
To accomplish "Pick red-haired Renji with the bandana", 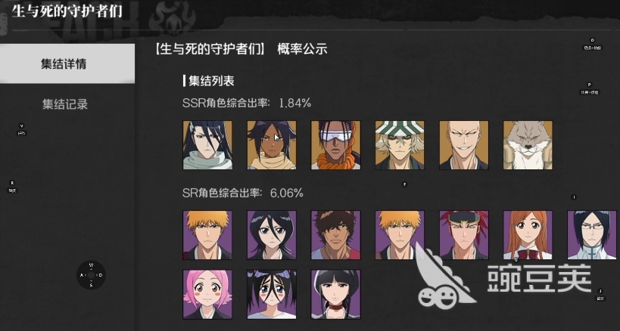I will pyautogui.click(x=464, y=235).
